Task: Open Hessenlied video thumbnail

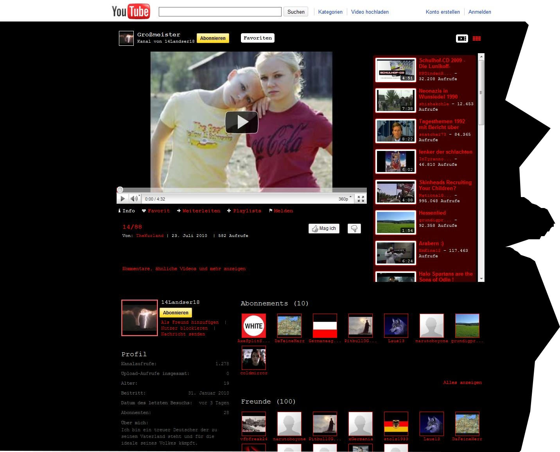Action: (395, 222)
